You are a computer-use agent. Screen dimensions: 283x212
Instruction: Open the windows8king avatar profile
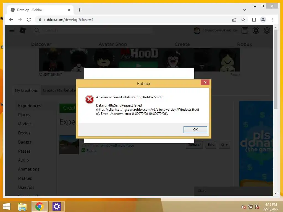[x=197, y=30]
